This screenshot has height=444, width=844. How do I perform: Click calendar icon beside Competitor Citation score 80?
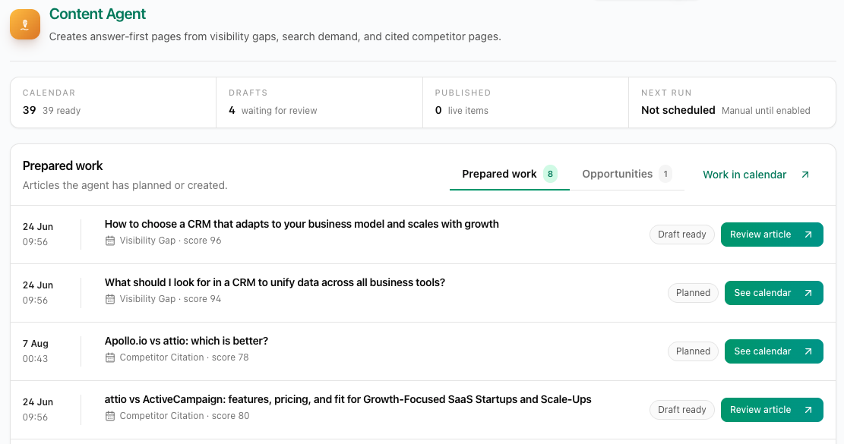click(x=110, y=416)
